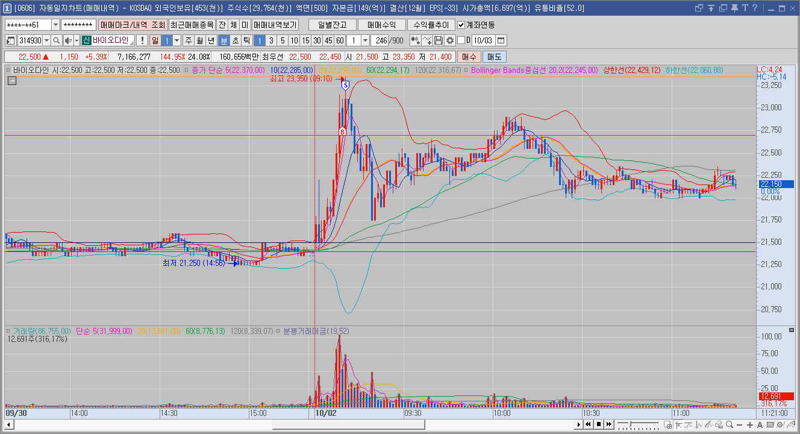Toggle the D checkbox next to date field

[x=461, y=40]
